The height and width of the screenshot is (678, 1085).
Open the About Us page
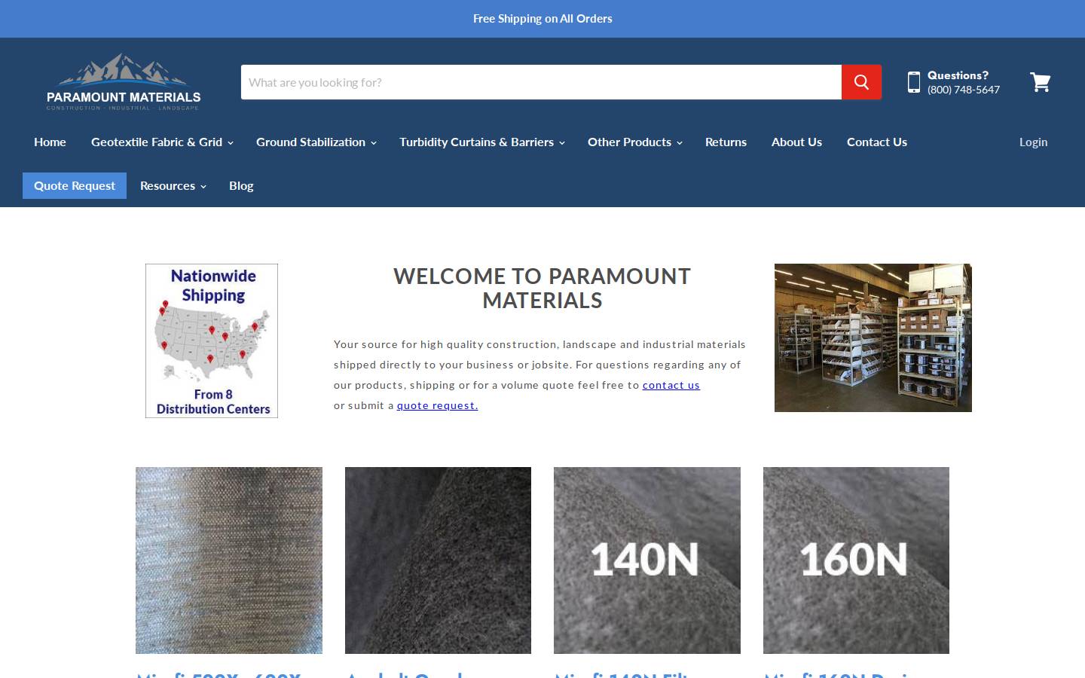pos(796,142)
